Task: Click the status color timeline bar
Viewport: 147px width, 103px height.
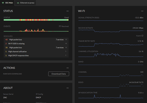Action: pos(36,20)
